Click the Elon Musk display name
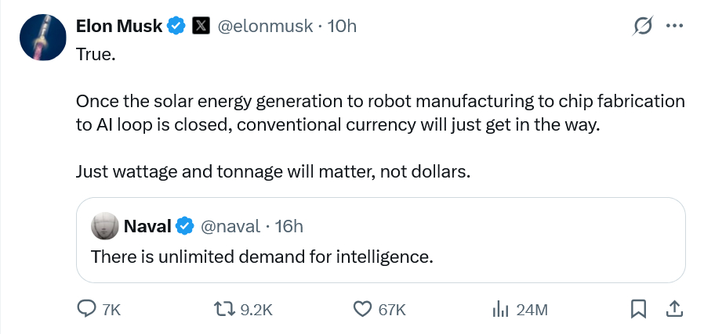 (119, 26)
